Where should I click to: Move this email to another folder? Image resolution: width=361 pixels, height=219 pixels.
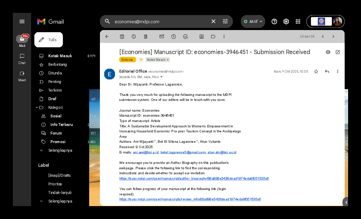tap(201, 36)
